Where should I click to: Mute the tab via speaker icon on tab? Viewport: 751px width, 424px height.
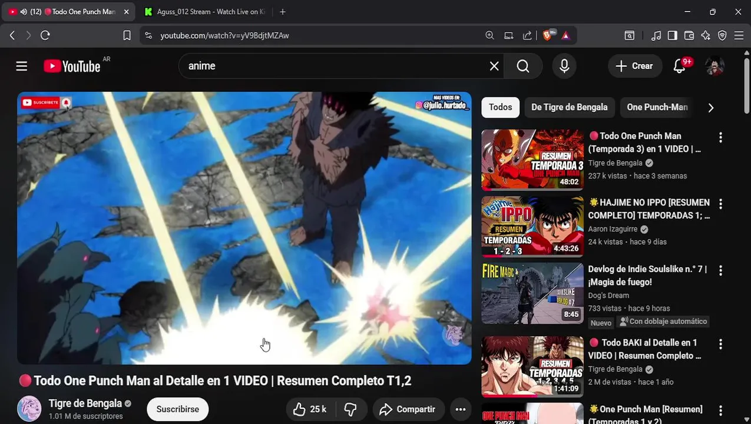[24, 12]
